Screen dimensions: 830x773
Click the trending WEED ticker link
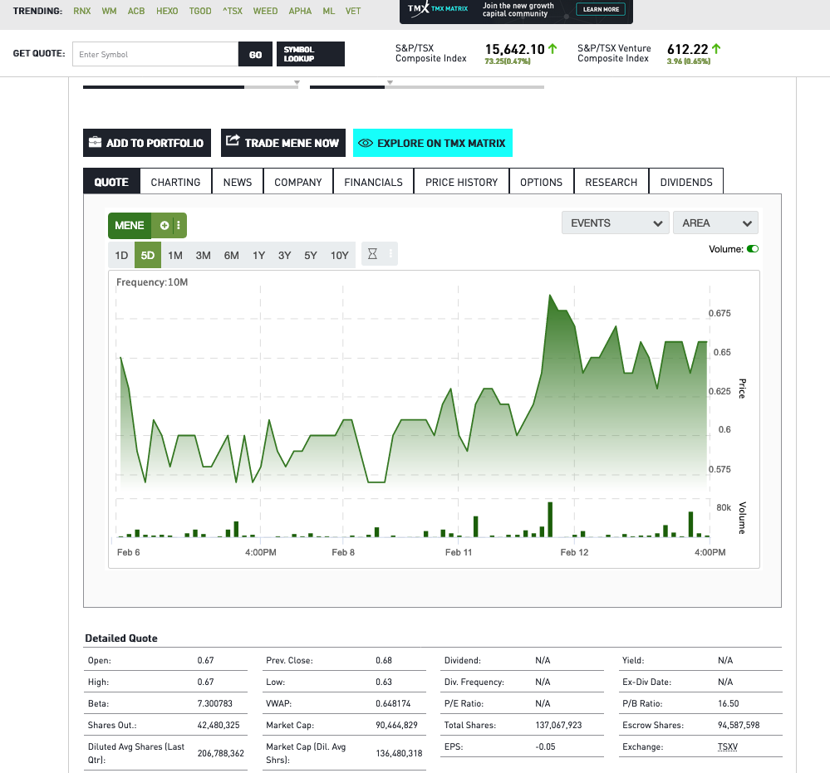[x=266, y=11]
